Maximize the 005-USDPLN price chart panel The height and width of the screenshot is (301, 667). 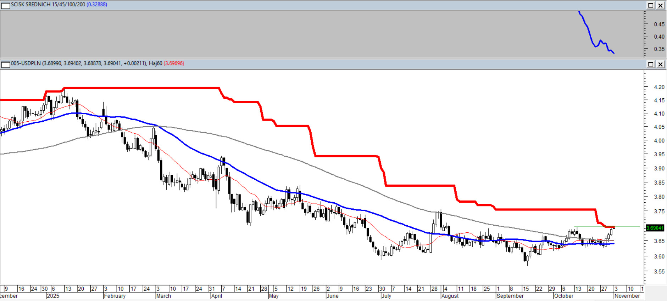point(651,64)
